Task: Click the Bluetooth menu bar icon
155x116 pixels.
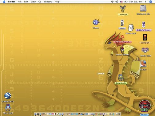Action: (146, 2)
